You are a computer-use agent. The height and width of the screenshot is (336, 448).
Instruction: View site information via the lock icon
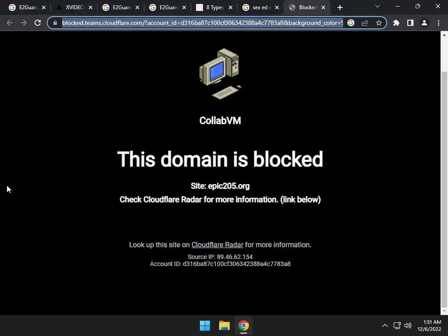55,23
